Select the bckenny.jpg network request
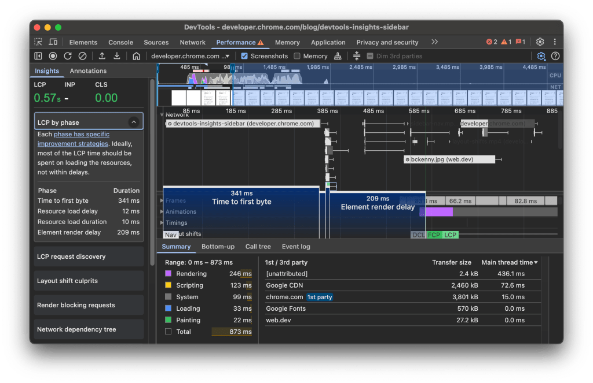Image resolution: width=593 pixels, height=383 pixels. (x=449, y=159)
